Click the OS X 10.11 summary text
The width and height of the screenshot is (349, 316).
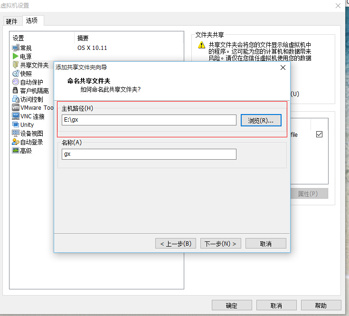click(92, 48)
